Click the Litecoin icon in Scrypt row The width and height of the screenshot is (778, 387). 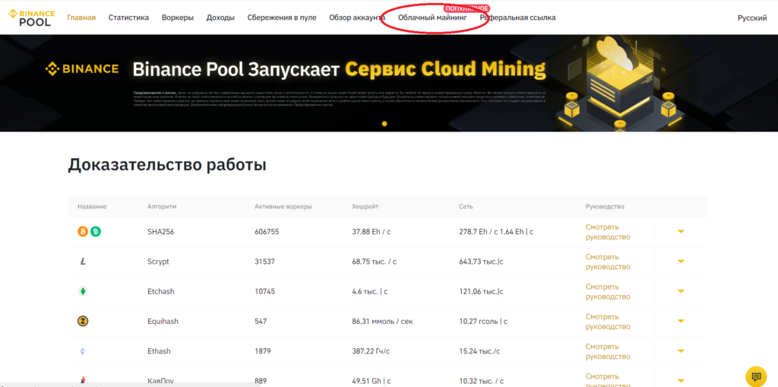pyautogui.click(x=83, y=262)
